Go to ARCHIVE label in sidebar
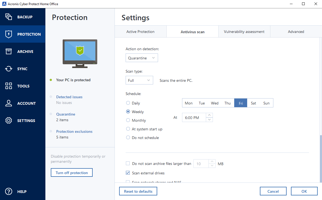Viewport: 322px width, 200px height. point(25,52)
